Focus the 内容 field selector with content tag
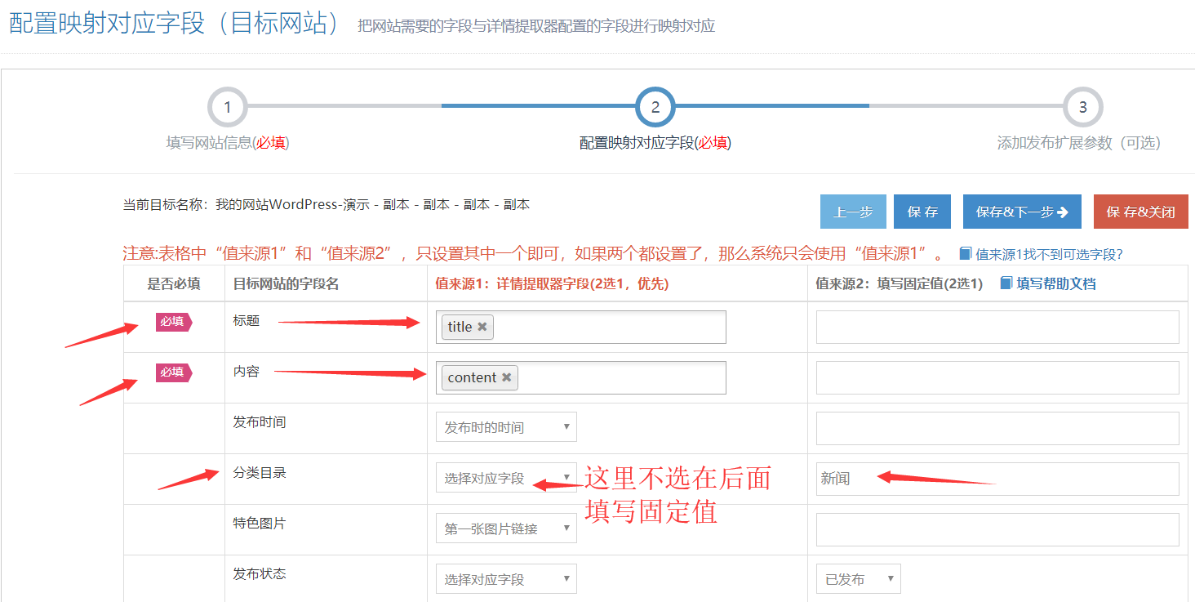This screenshot has height=602, width=1195. click(x=581, y=377)
